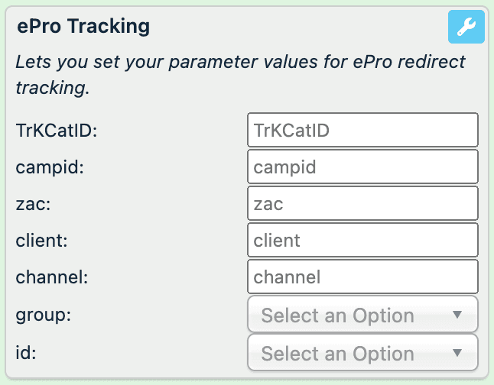The width and height of the screenshot is (494, 385).
Task: Focus the channel input box
Action: 362,277
